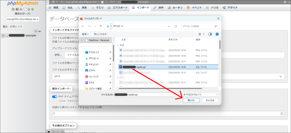Image resolution: width=291 pixels, height=133 pixels.
Task: Click the console icon at page bottom
Action: coord(49,131)
